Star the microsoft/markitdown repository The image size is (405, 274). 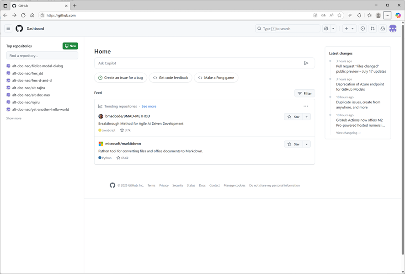click(x=293, y=144)
